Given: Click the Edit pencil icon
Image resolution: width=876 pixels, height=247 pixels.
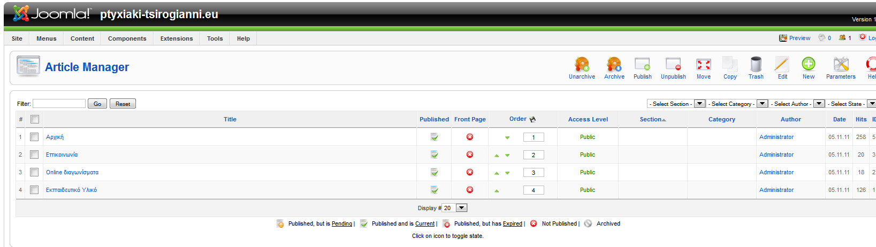Looking at the screenshot, I should coord(782,65).
